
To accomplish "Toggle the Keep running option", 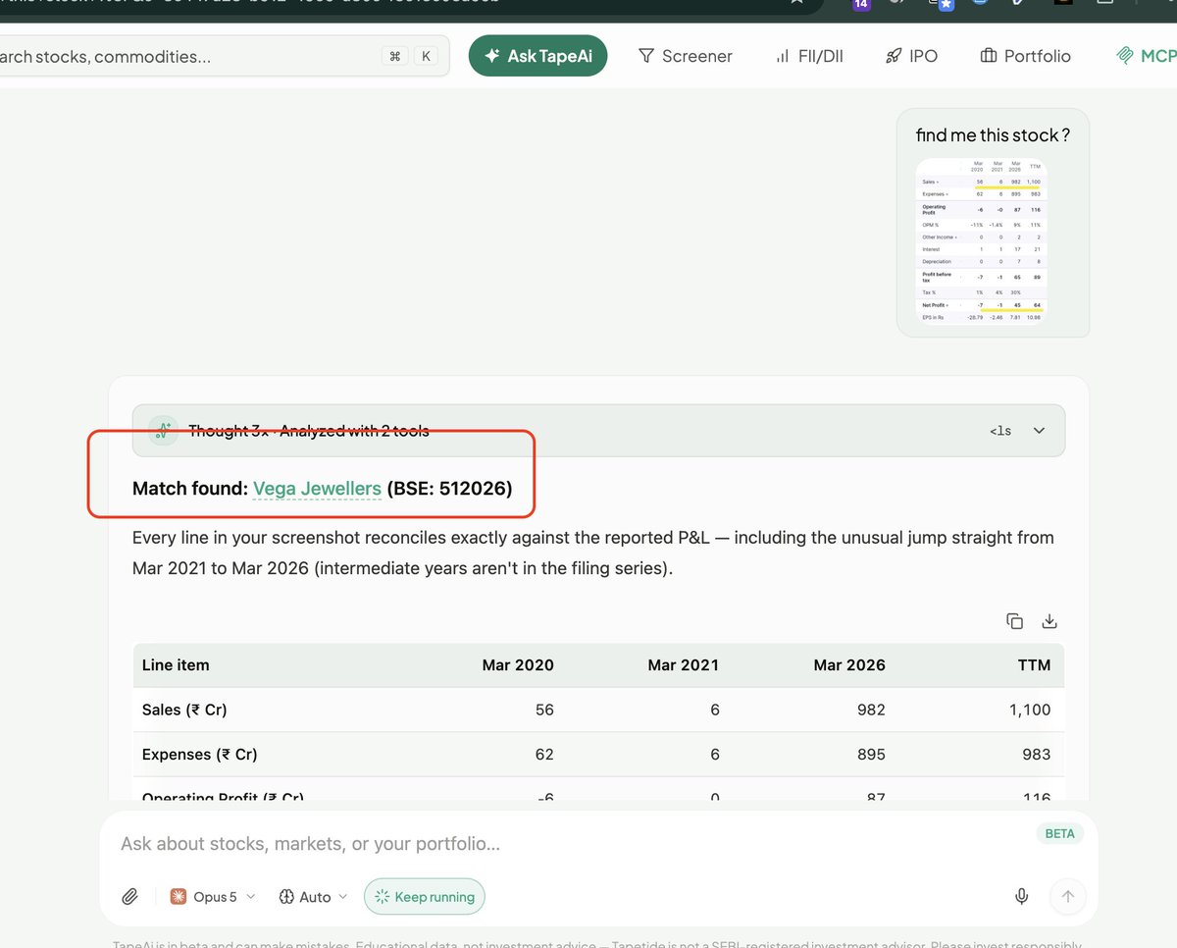I will pyautogui.click(x=425, y=896).
